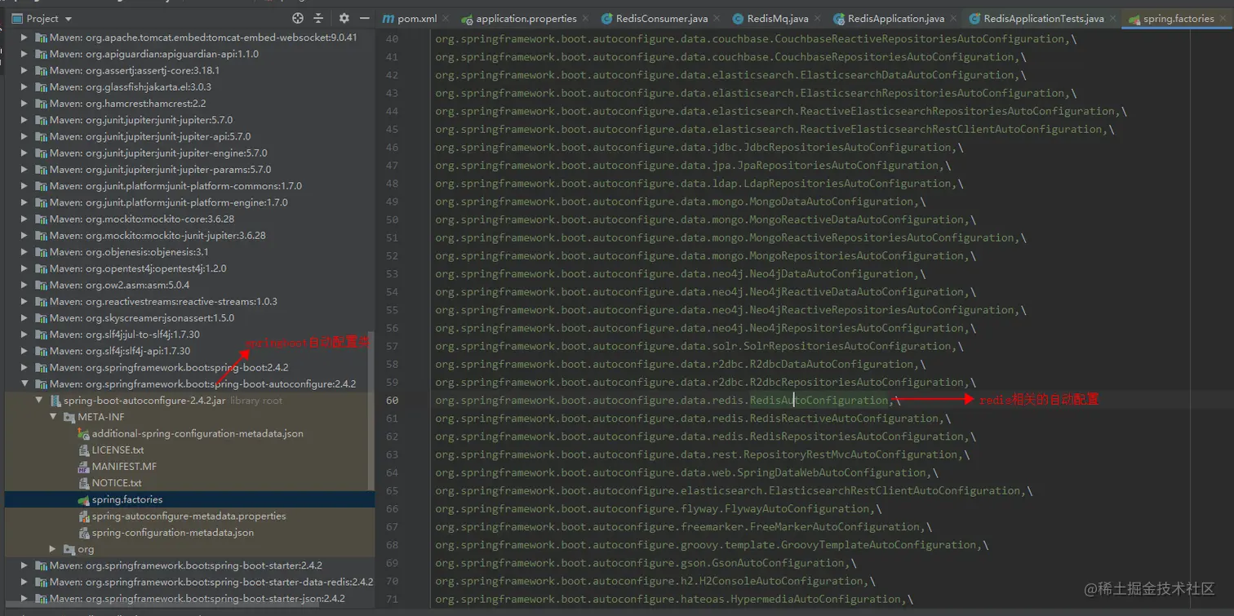Click the spring-autoconfigure-metadata.properties file icon

point(83,516)
